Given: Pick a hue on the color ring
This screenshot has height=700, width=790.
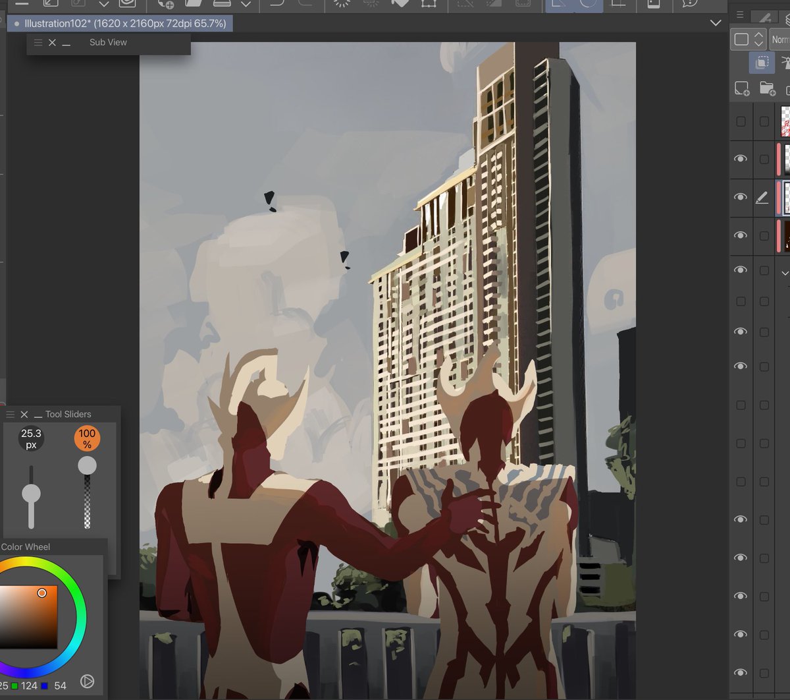Looking at the screenshot, I should 80,618.
